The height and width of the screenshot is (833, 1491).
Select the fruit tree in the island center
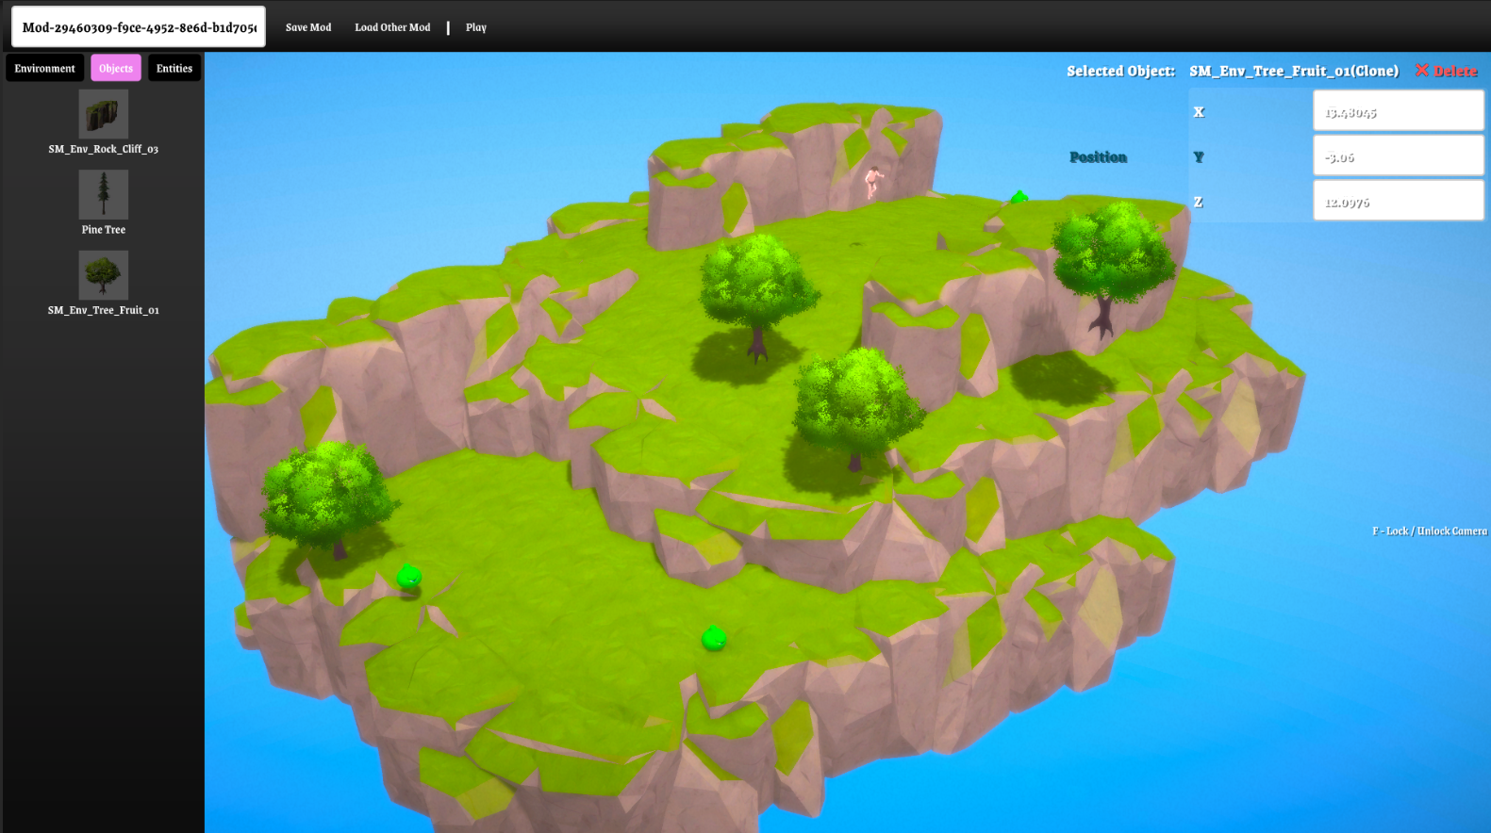click(x=854, y=409)
